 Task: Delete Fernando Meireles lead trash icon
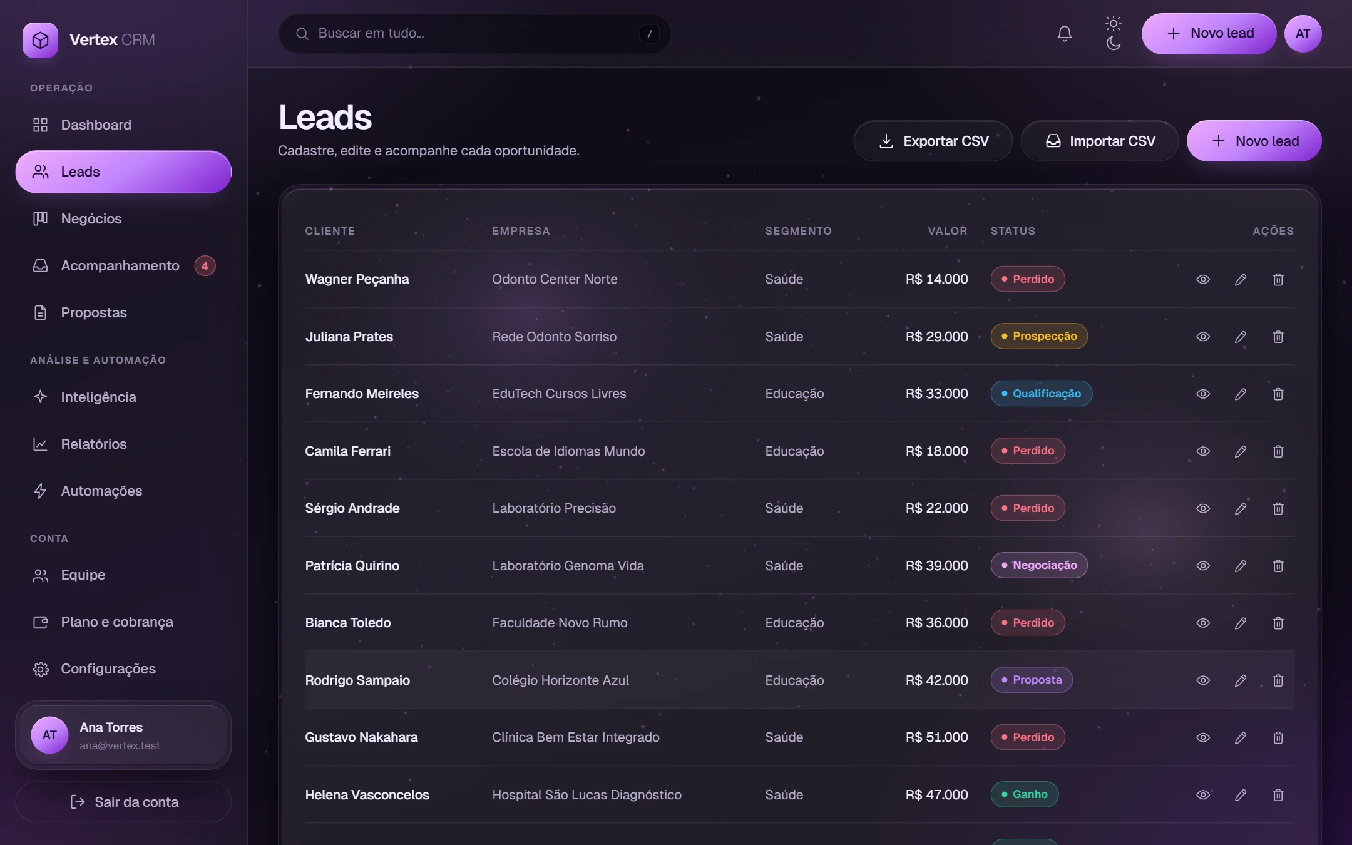tap(1278, 394)
